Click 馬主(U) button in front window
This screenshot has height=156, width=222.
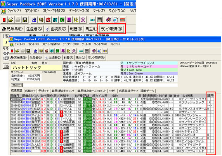point(81,57)
